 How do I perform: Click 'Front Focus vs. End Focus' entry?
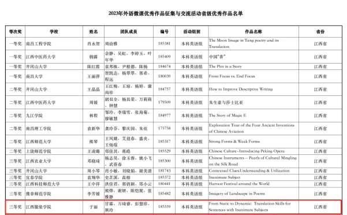tap(232, 76)
